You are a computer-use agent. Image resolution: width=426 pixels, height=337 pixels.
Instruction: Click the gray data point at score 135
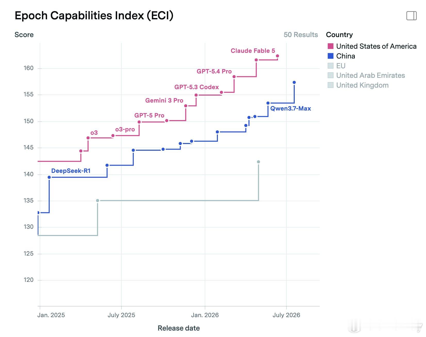tap(97, 200)
